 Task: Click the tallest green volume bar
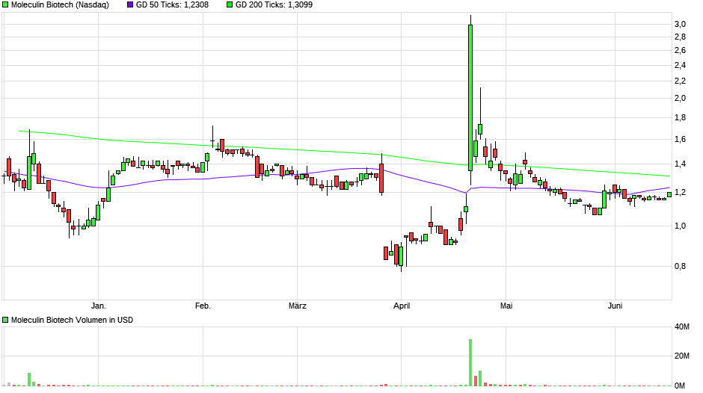[x=470, y=362]
